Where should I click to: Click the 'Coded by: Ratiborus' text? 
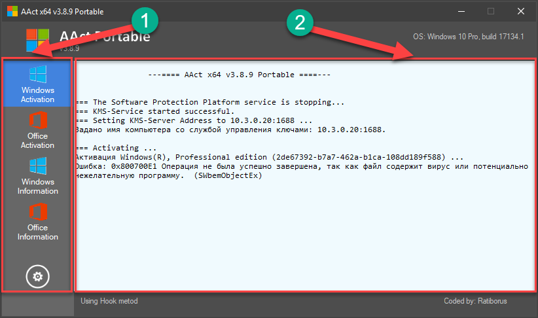(475, 301)
